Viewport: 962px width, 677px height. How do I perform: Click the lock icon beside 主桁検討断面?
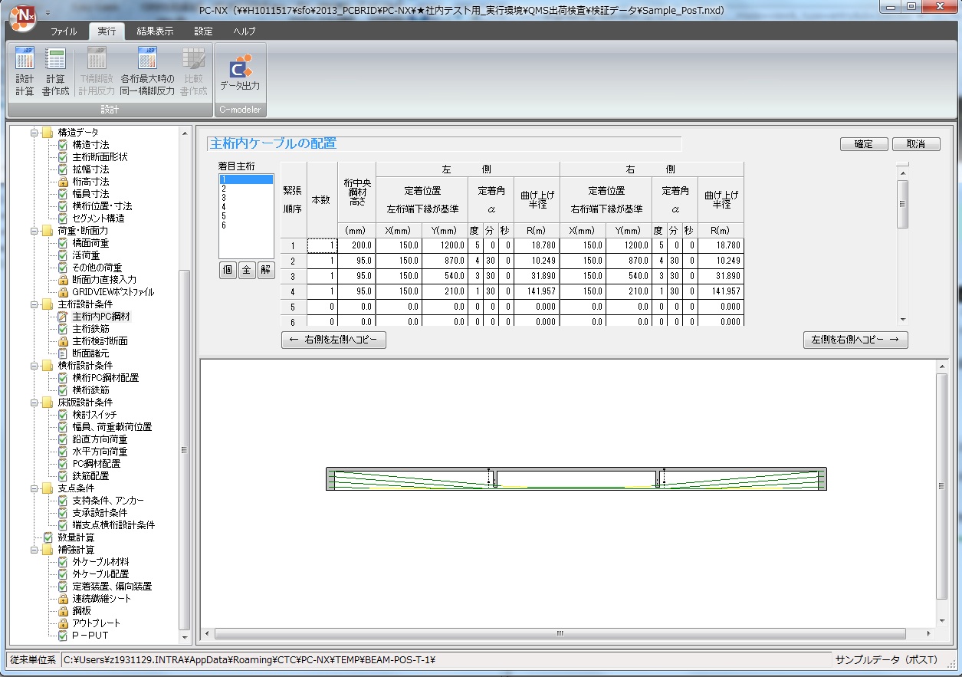[64, 340]
